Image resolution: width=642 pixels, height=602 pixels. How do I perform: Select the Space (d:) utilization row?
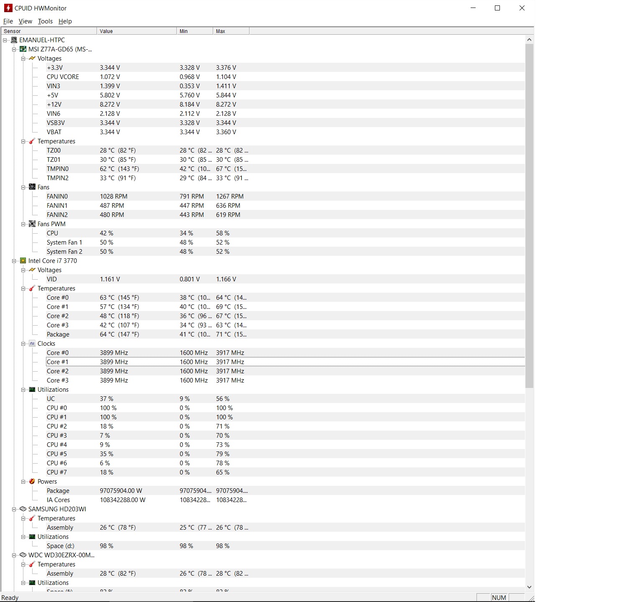click(x=285, y=546)
